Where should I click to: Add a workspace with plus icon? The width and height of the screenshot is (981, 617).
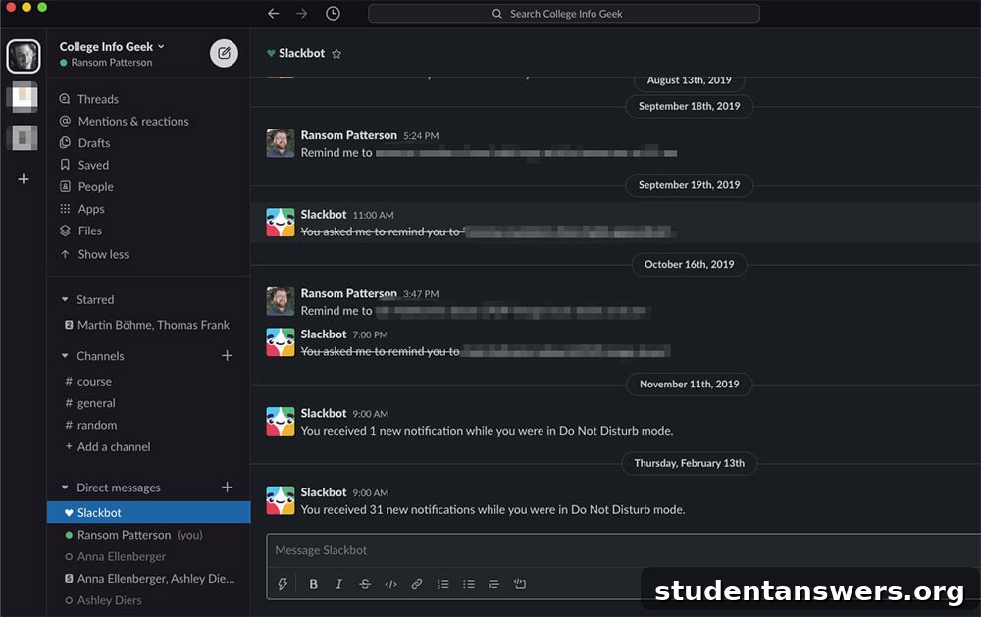pos(24,179)
